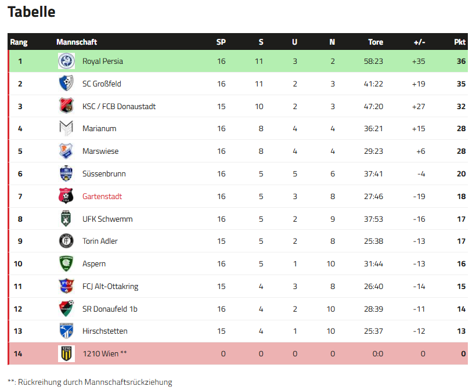Click the Royal Persia club logo
Image resolution: width=476 pixels, height=390 pixels.
coord(66,61)
